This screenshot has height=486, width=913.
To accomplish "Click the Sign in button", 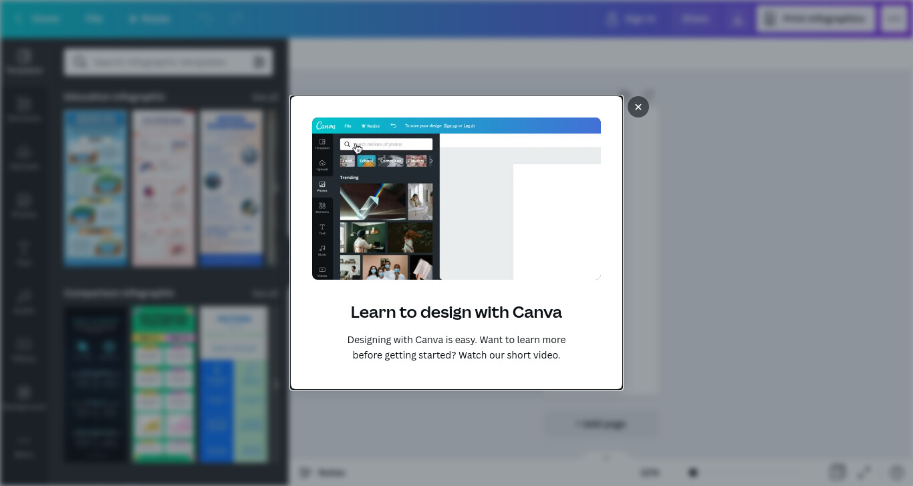I will click(631, 19).
